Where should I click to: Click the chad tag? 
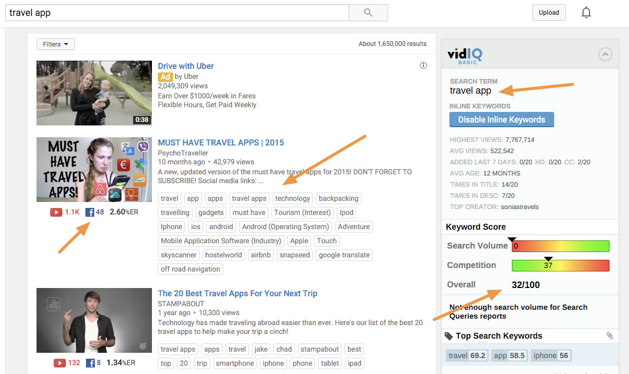[x=284, y=349]
